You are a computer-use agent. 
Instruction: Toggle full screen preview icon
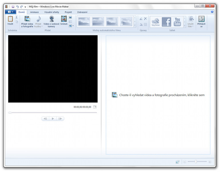pyautogui.click(x=95, y=107)
